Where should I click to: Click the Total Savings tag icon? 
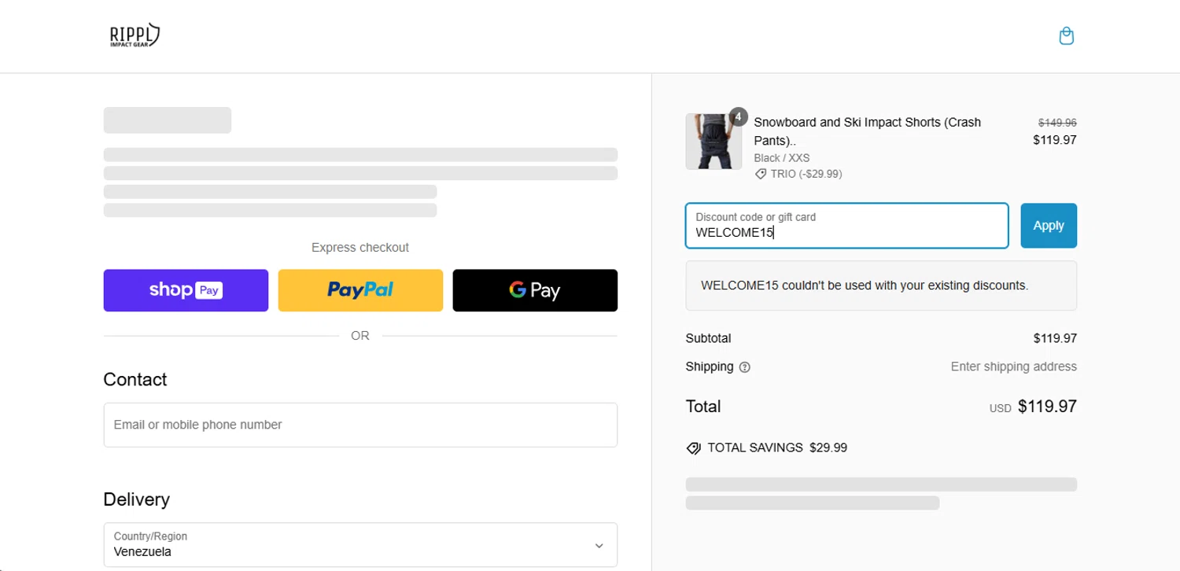tap(693, 448)
